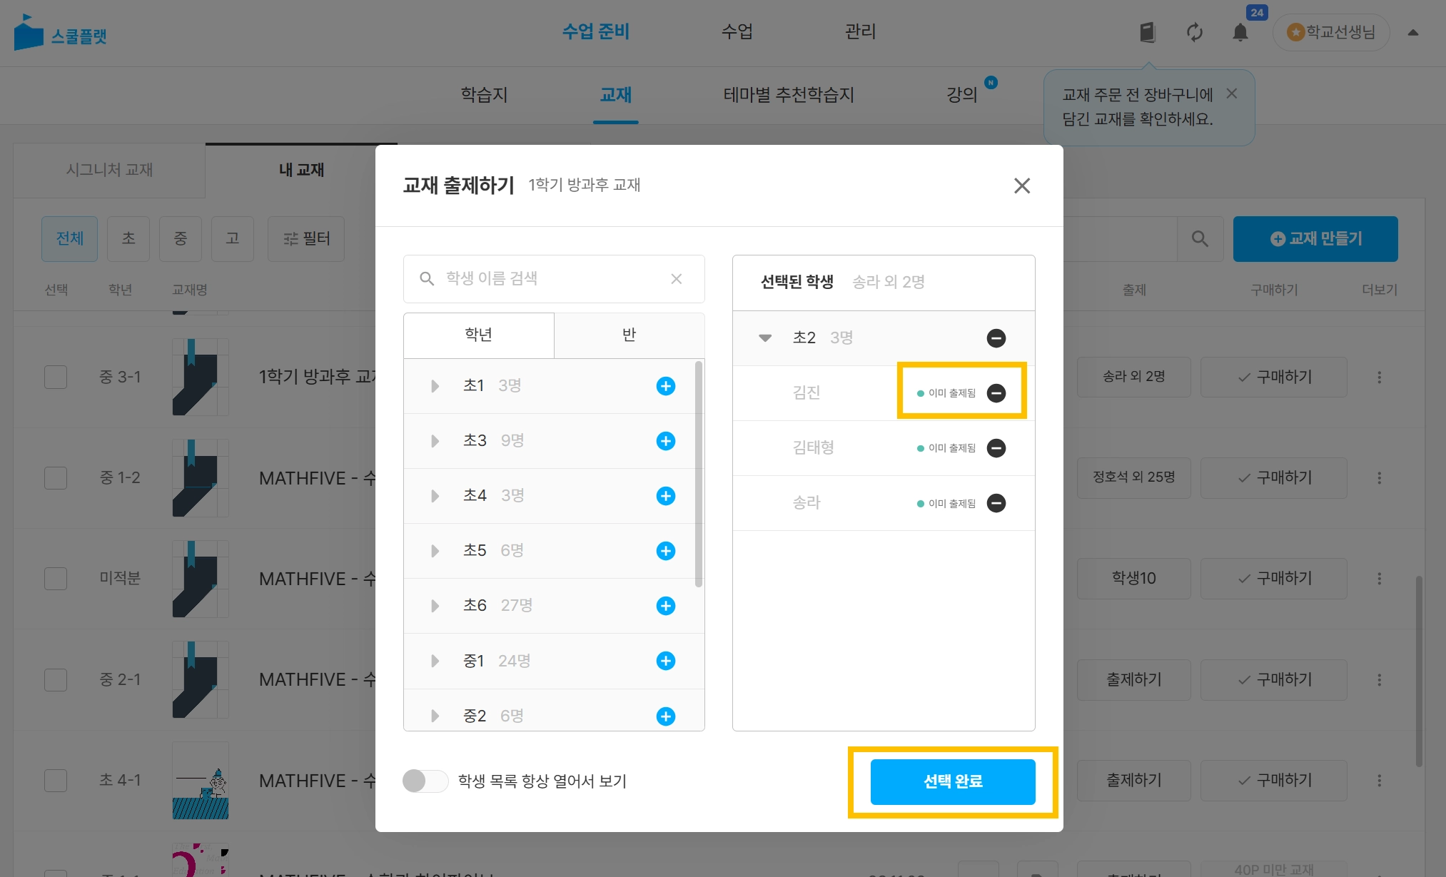The width and height of the screenshot is (1446, 877).
Task: Add all 초1 students with plus icon
Action: pyautogui.click(x=665, y=386)
